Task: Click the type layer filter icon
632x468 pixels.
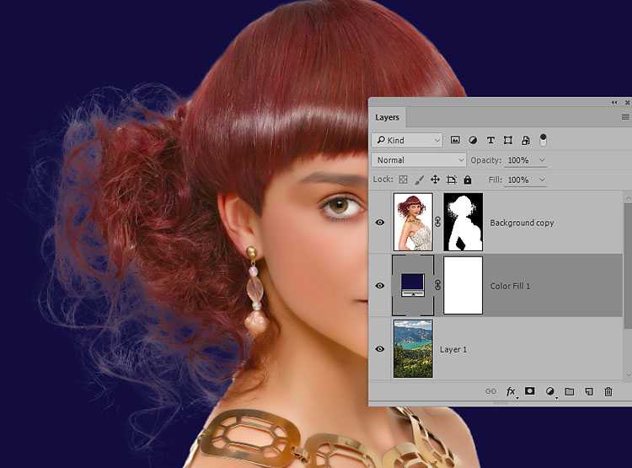Action: (x=490, y=140)
